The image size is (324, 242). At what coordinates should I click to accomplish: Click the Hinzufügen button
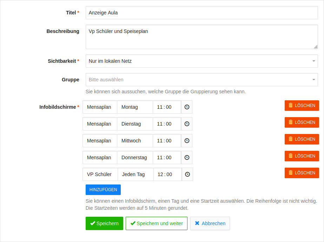(x=103, y=190)
